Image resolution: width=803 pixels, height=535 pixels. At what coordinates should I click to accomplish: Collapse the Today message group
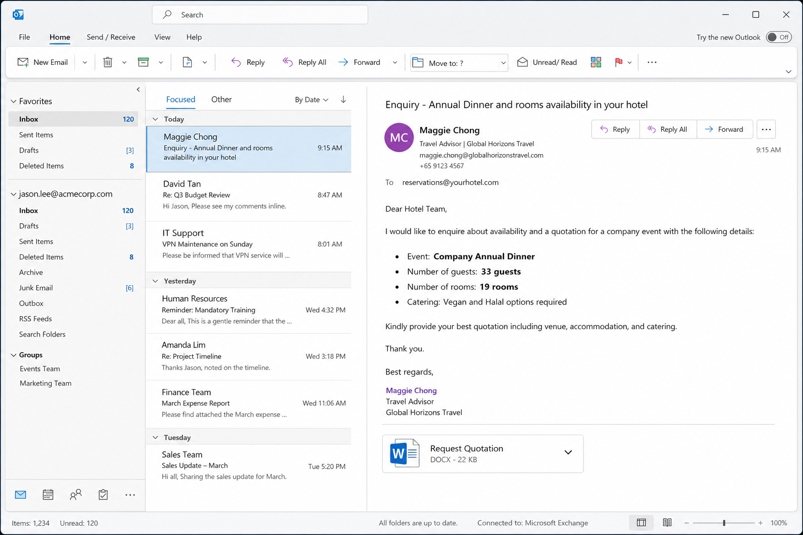tap(155, 119)
